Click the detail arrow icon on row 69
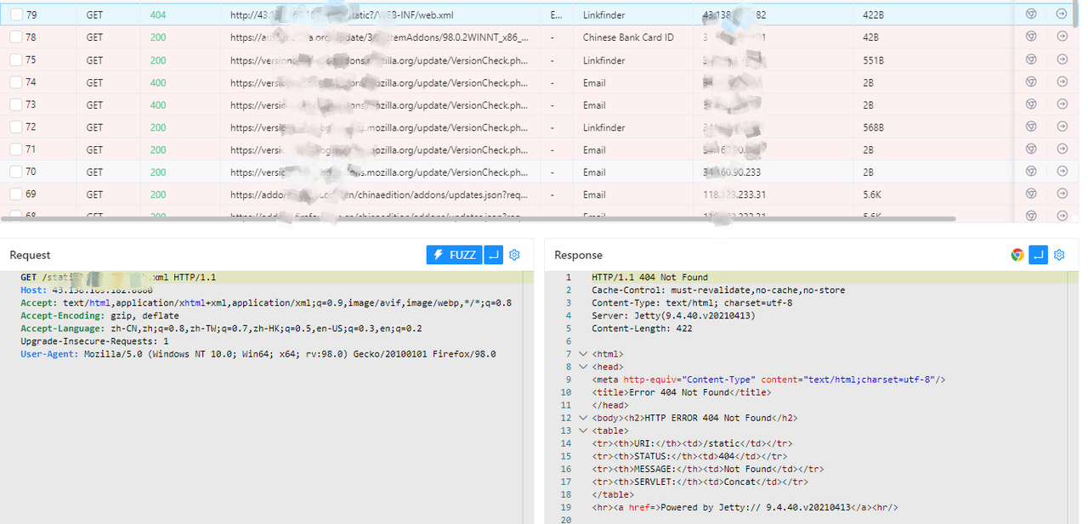 (x=1062, y=194)
